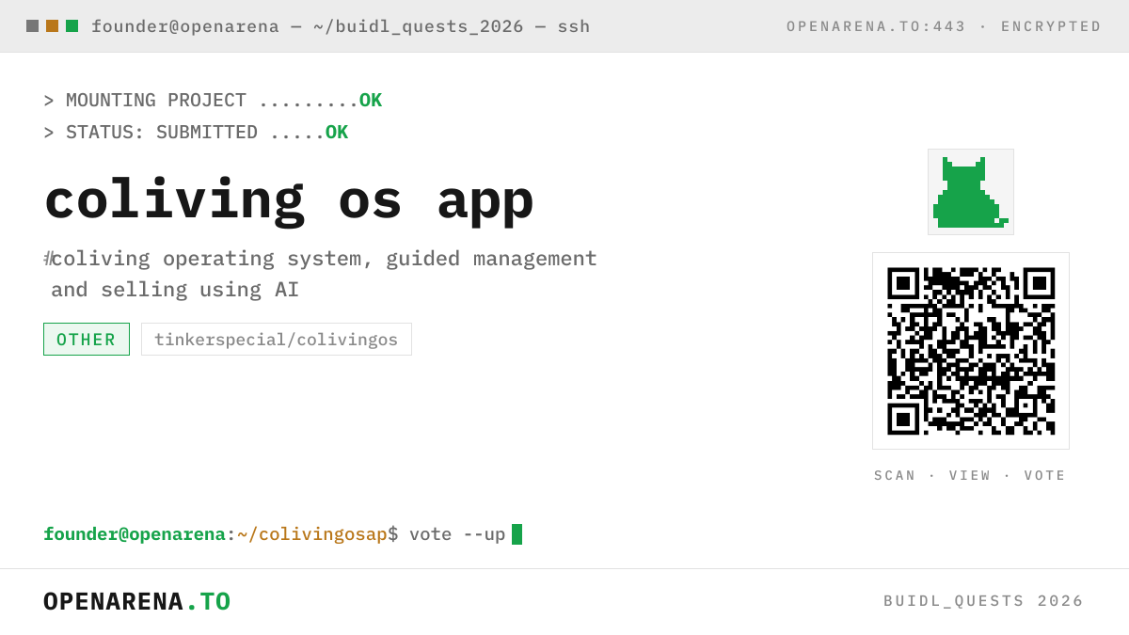Click the description 'coliving operating system, guided management'

(x=324, y=259)
